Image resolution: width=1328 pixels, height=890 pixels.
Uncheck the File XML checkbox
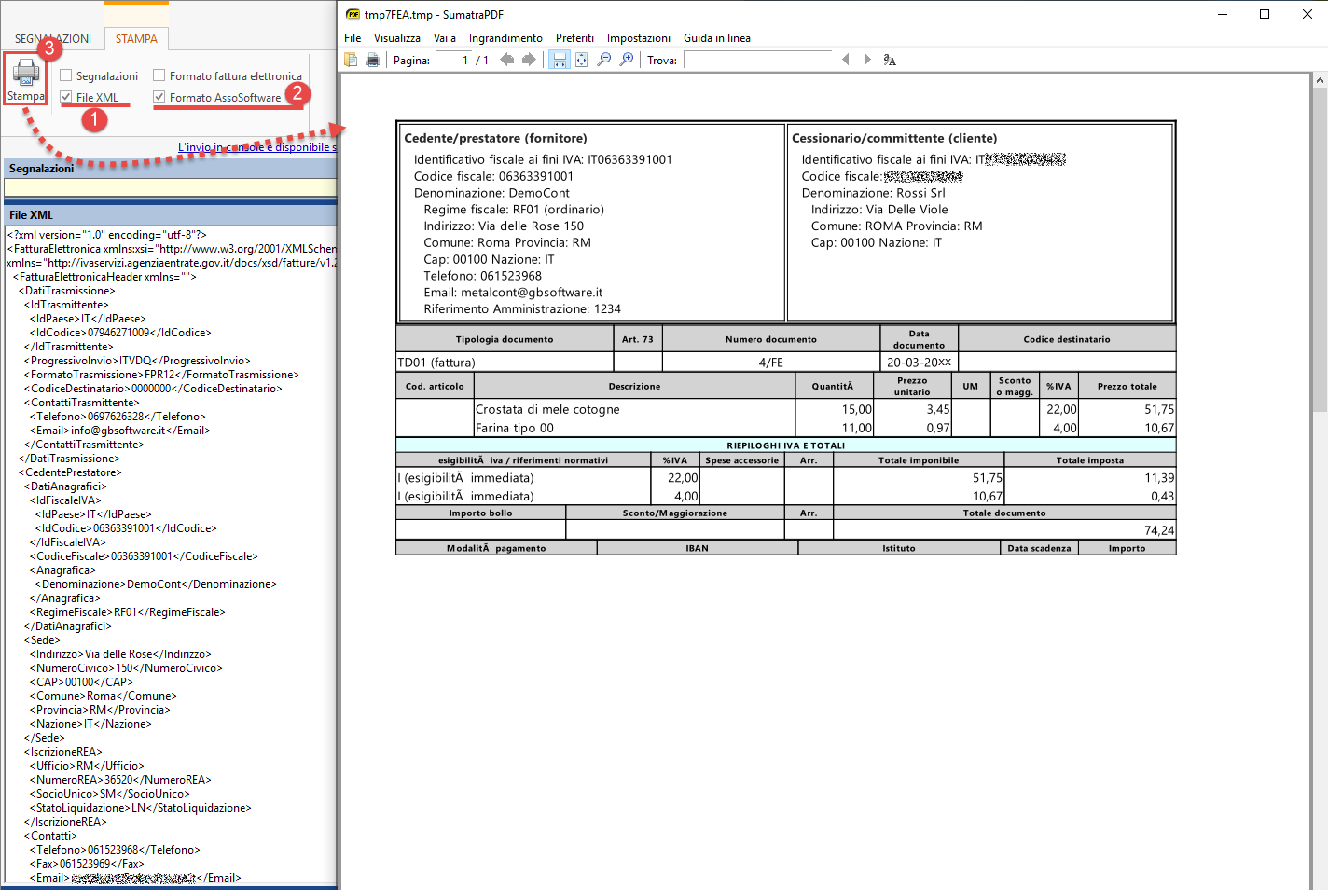[x=66, y=97]
